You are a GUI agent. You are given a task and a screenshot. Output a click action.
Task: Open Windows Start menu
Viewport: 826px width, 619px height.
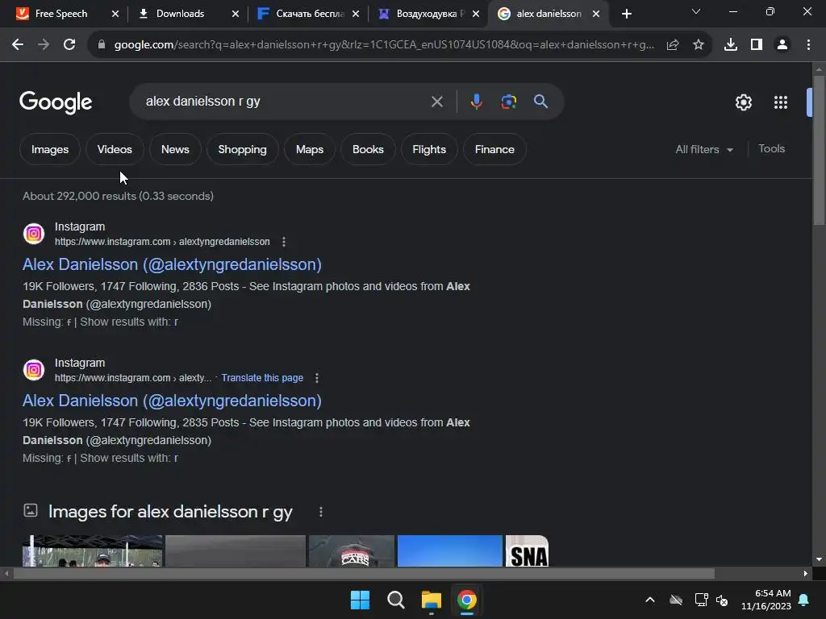(x=361, y=600)
